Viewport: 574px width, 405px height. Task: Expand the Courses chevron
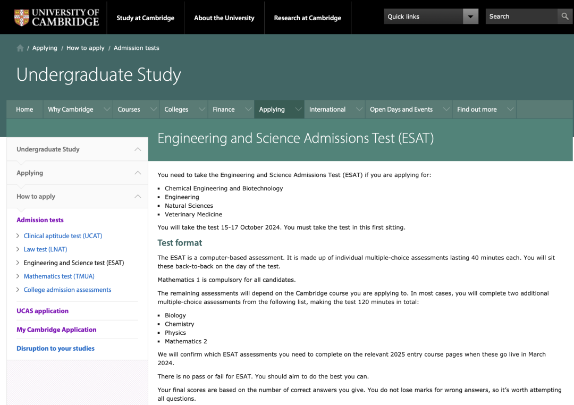tap(154, 109)
